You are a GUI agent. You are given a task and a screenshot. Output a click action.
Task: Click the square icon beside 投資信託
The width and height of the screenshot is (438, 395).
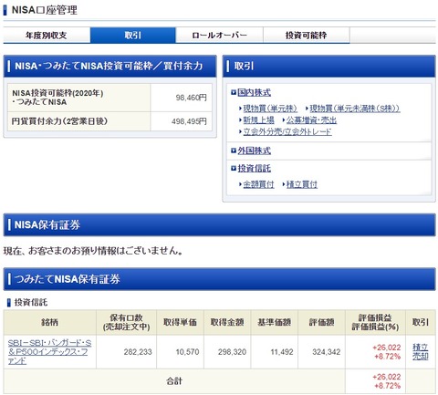(x=234, y=168)
